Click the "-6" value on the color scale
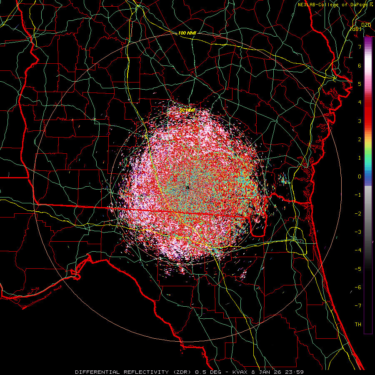This screenshot has width=375, height=375. (358, 287)
